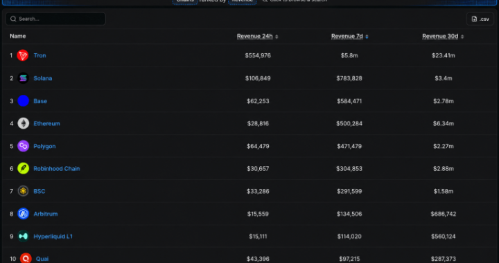
Task: Open the Arbitrum chain link
Action: click(46, 214)
